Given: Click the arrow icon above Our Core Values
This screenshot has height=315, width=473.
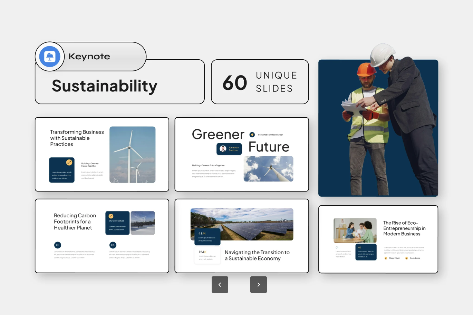Looking at the screenshot, I should [x=111, y=216].
